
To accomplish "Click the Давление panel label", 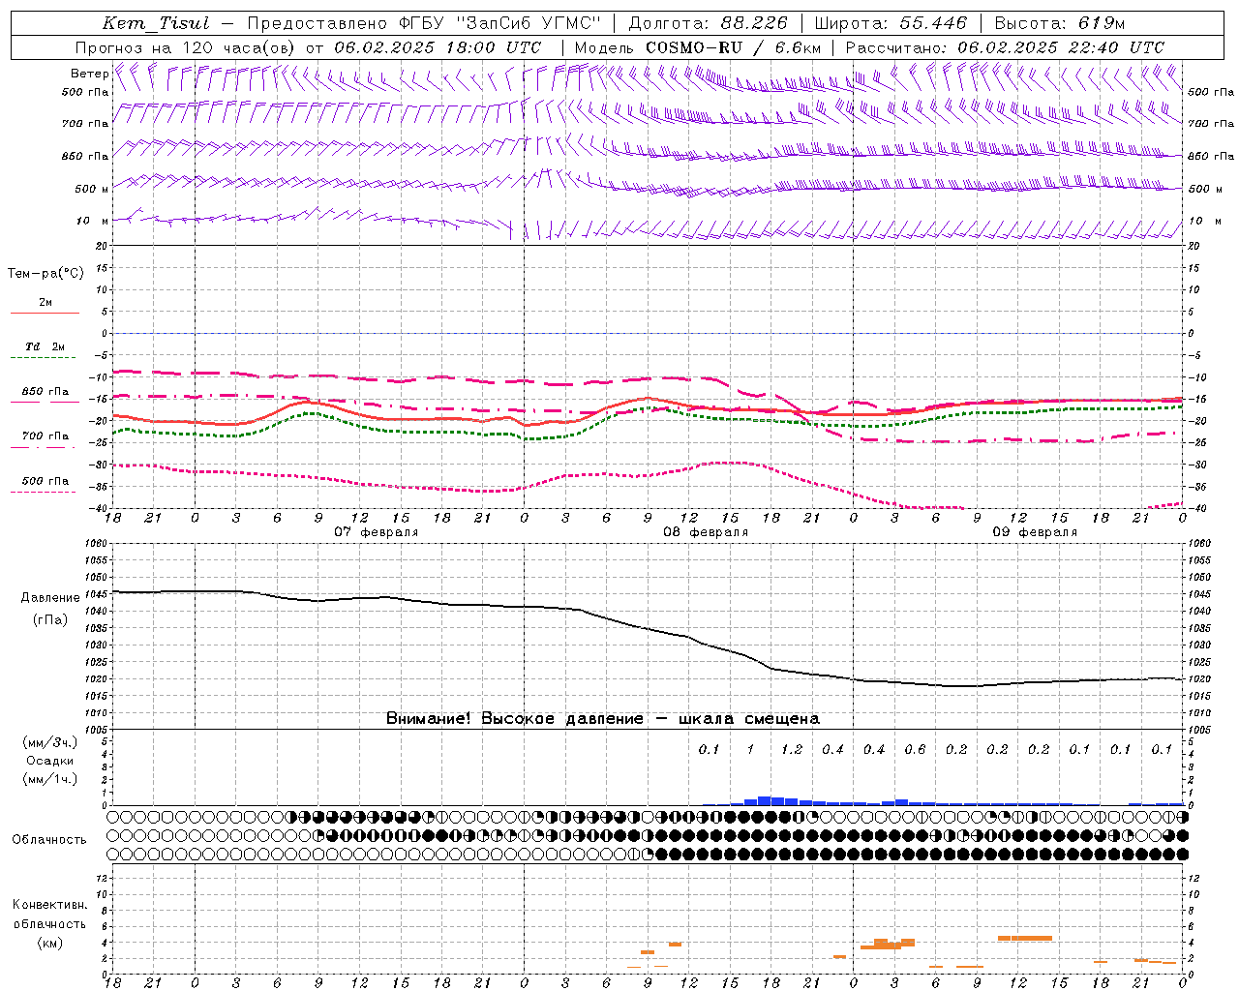I will click(50, 598).
